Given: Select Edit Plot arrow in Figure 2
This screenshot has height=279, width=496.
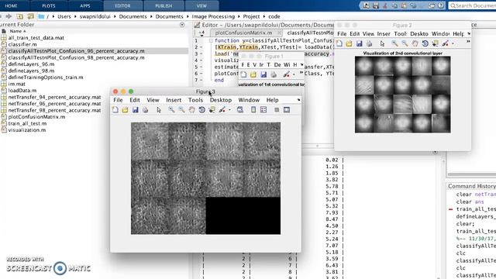Looking at the screenshot, I should tap(382, 43).
